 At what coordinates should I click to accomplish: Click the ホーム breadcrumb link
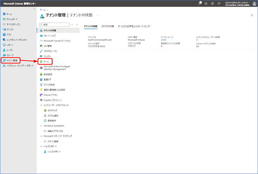coord(42,10)
